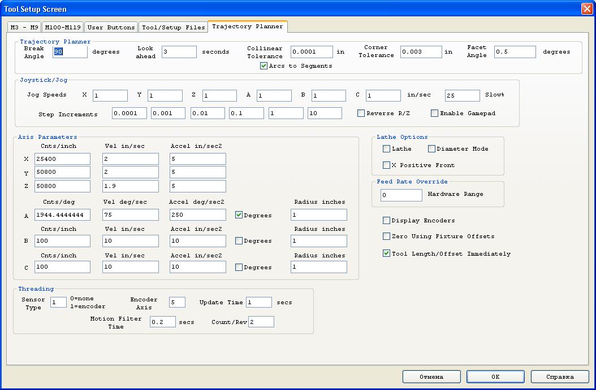Uncheck the A axis Degrees checkbox
The width and height of the screenshot is (596, 390).
pos(239,215)
